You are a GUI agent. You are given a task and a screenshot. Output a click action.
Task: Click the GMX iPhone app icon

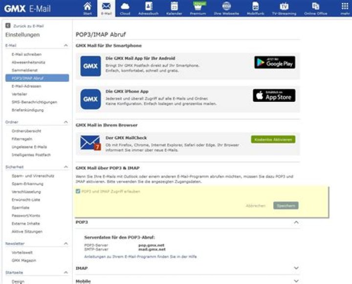[90, 99]
